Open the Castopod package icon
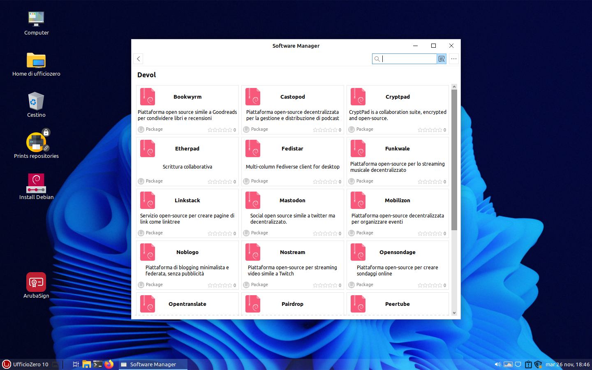This screenshot has height=370, width=592. [x=253, y=97]
